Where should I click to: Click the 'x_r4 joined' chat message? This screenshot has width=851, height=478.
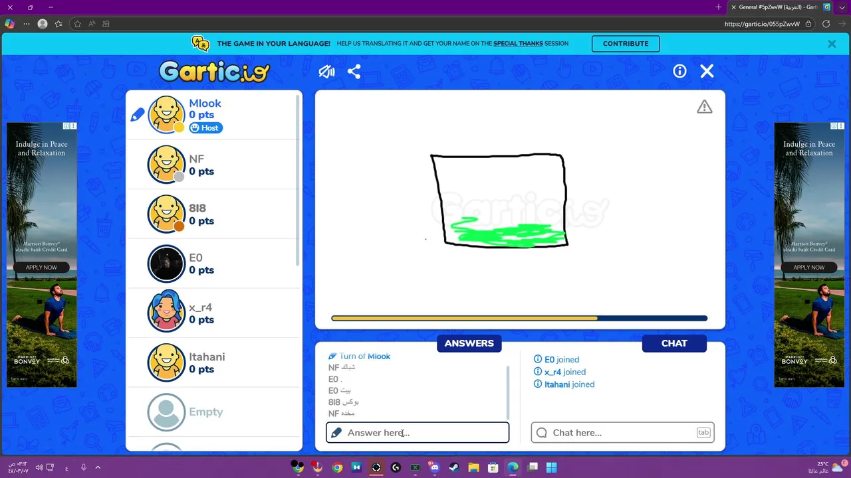[x=560, y=372]
